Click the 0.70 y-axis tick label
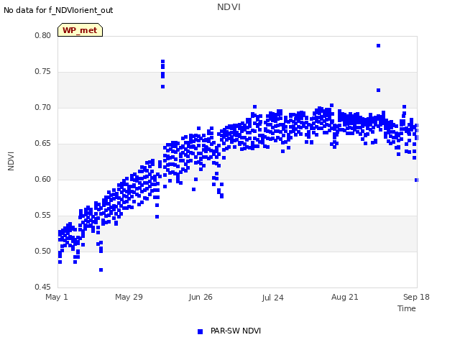460x345 pixels. [43, 108]
